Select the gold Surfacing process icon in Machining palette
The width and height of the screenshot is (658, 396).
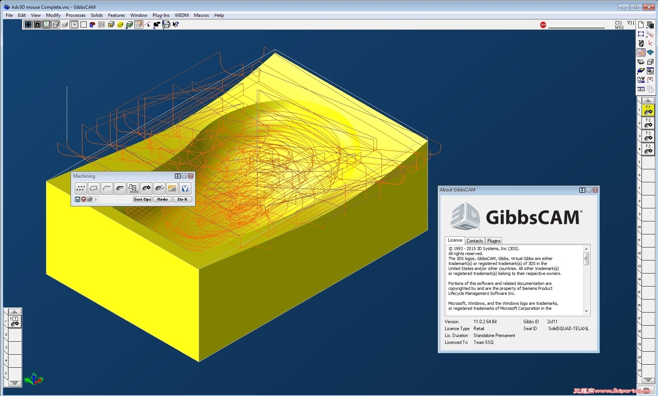click(172, 188)
